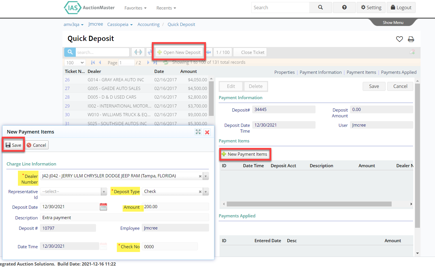The image size is (435, 269).
Task: Click the blue left arrow icon before 1 / 100
Action: pos(209,52)
